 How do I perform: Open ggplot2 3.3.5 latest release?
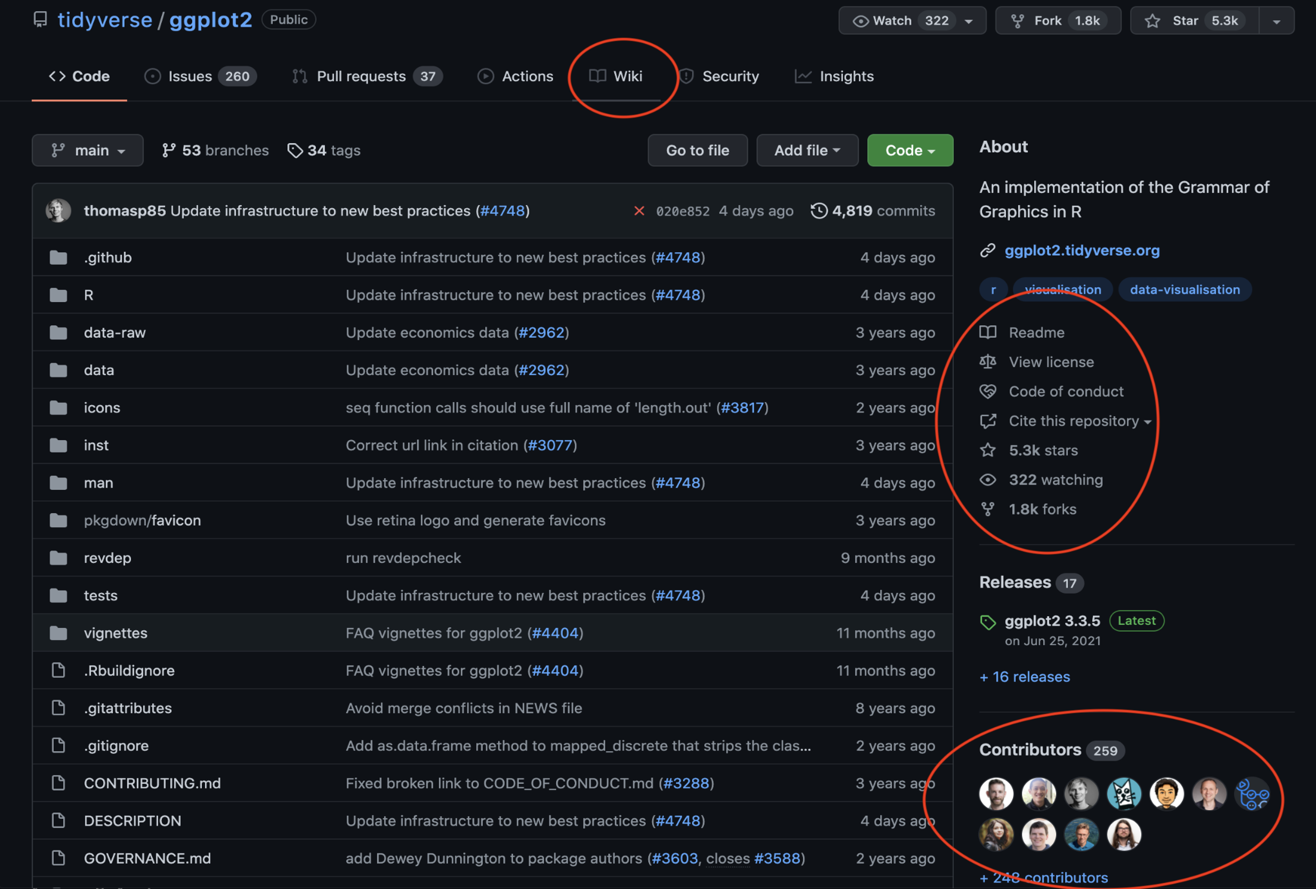1052,621
